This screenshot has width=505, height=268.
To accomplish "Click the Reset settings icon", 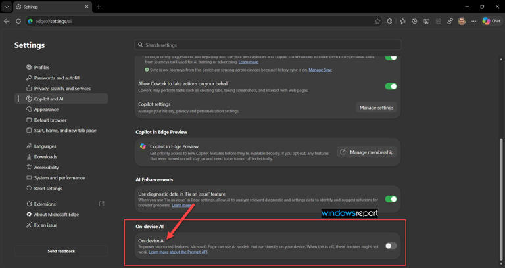I will click(x=29, y=189).
